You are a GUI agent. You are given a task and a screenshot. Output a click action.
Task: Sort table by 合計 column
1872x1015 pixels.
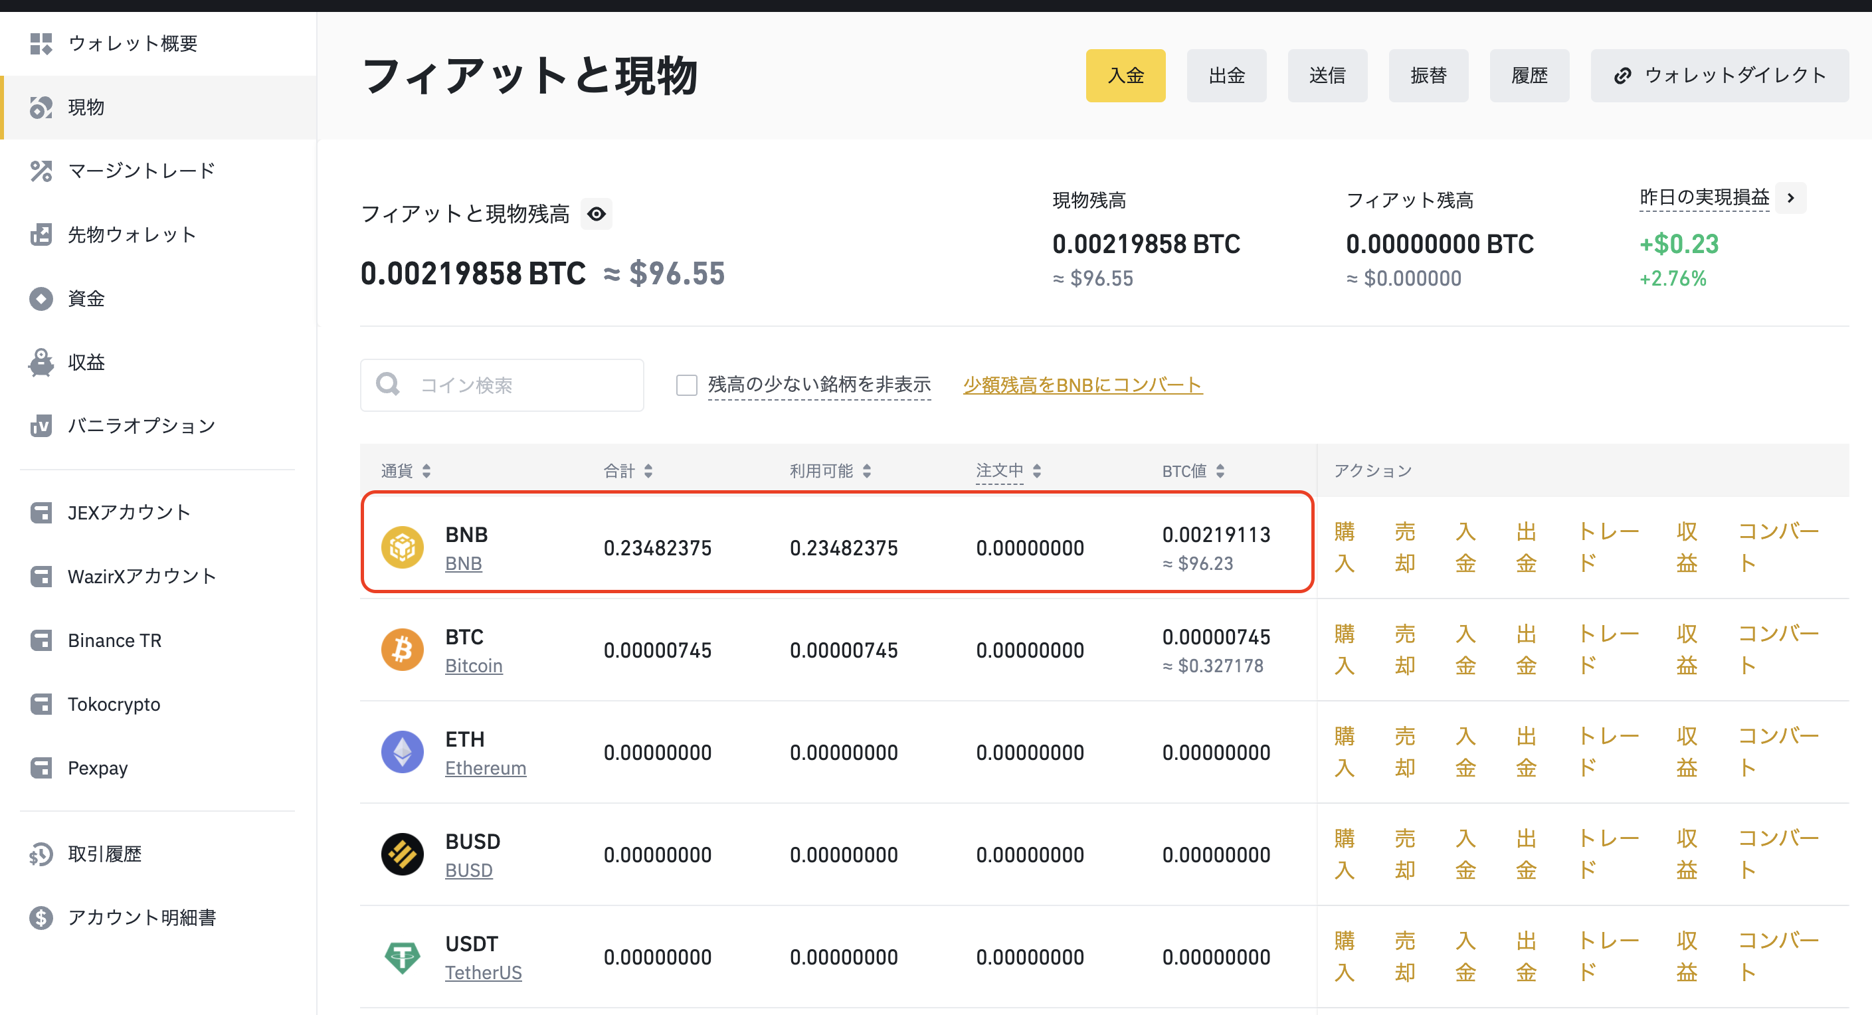648,471
